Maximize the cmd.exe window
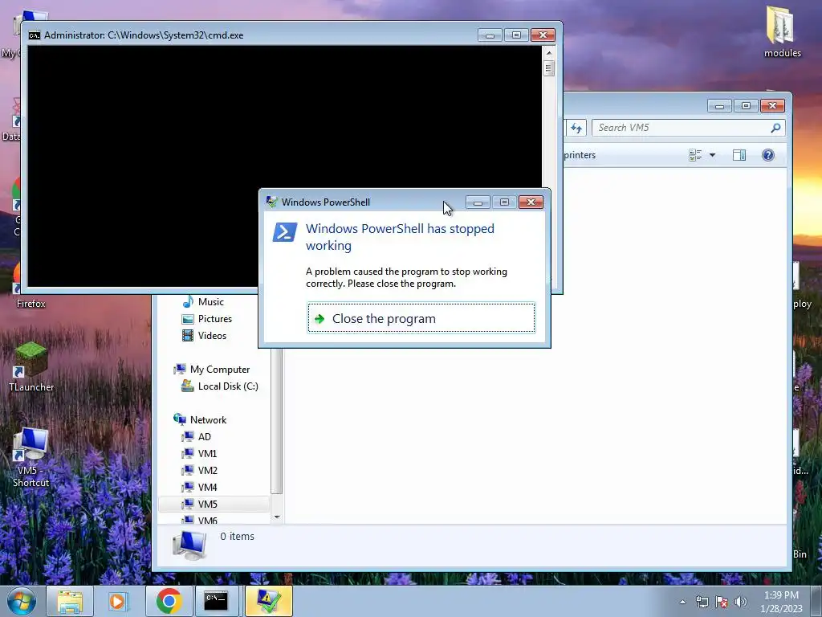This screenshot has width=822, height=617. click(x=516, y=35)
